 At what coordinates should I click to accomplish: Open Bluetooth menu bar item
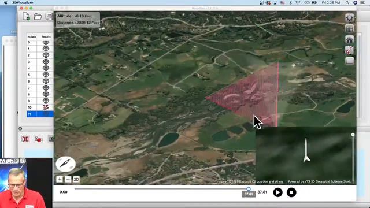click(291, 2)
